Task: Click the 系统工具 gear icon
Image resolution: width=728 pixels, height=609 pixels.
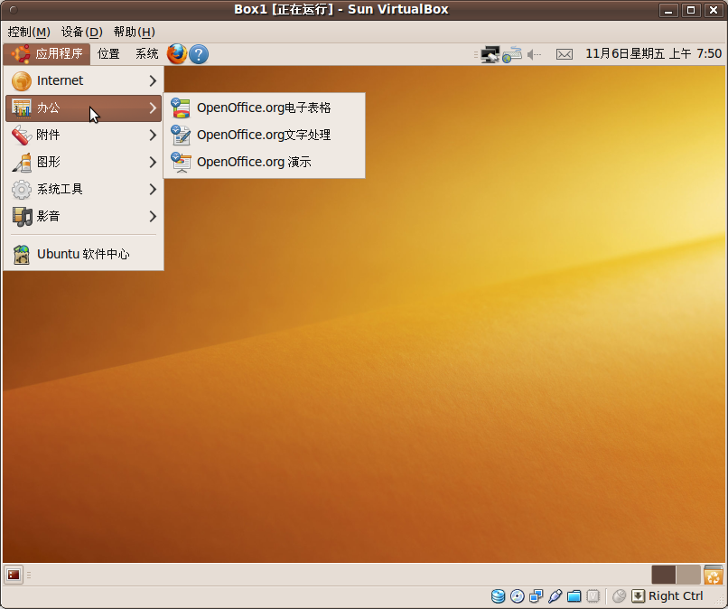Action: (22, 190)
